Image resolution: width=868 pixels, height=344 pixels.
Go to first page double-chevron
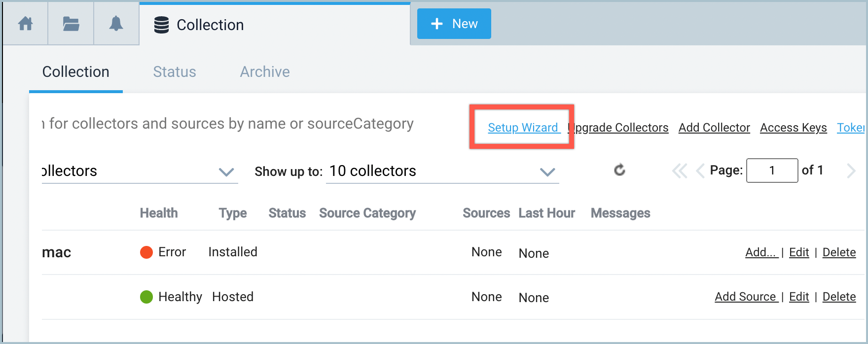coord(679,171)
